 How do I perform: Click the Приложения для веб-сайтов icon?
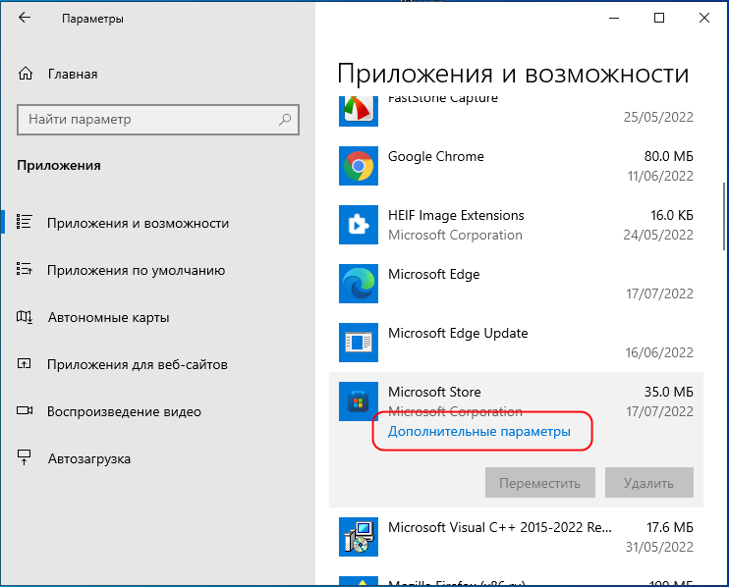tap(24, 363)
